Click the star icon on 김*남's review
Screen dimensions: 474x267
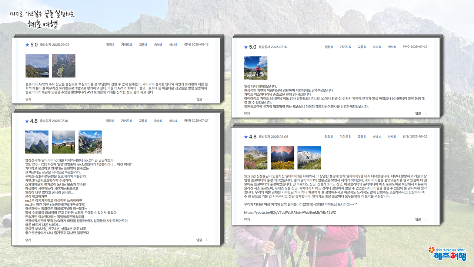pyautogui.click(x=246, y=137)
